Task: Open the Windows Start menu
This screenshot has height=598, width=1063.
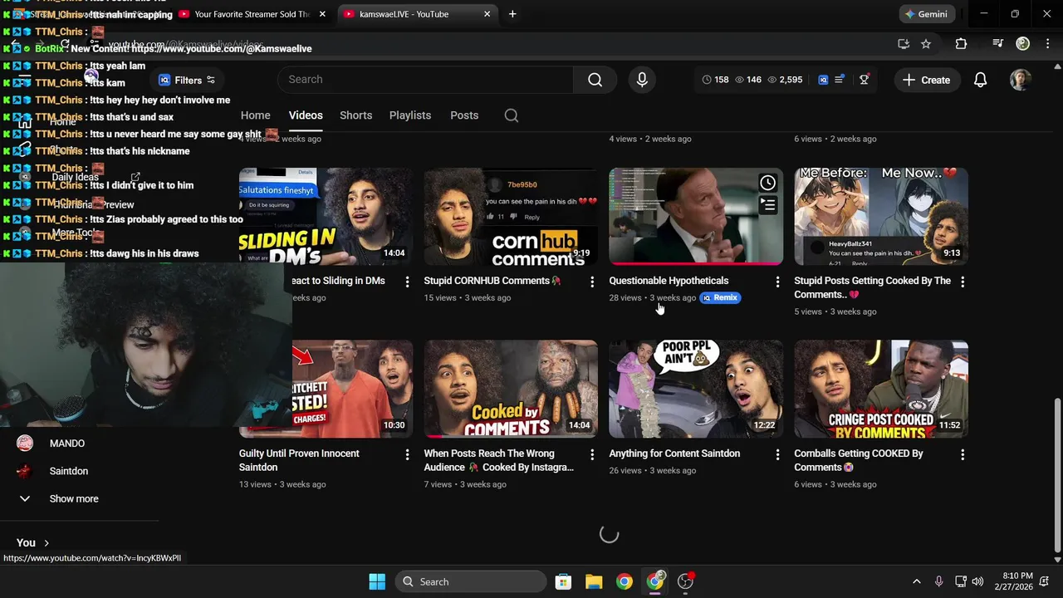Action: [377, 581]
